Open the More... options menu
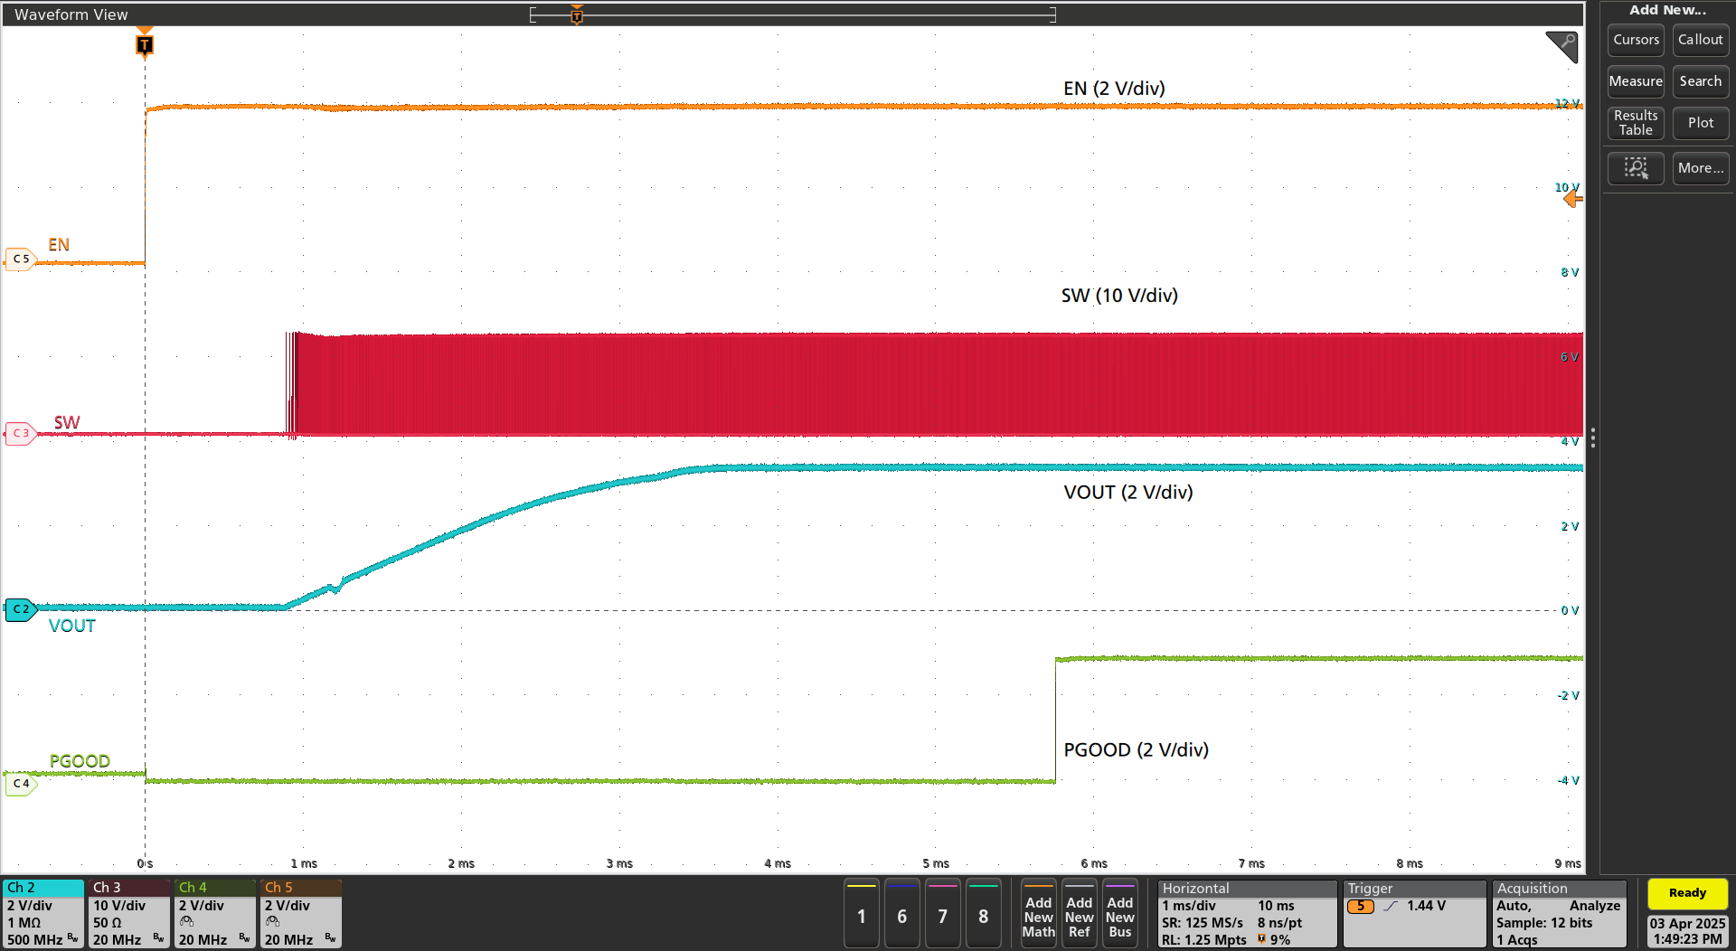The height and width of the screenshot is (951, 1736). click(x=1700, y=168)
